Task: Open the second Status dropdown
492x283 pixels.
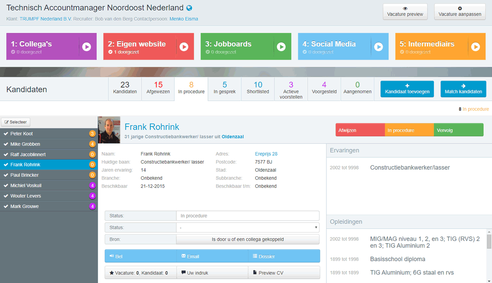Action: coord(248,227)
